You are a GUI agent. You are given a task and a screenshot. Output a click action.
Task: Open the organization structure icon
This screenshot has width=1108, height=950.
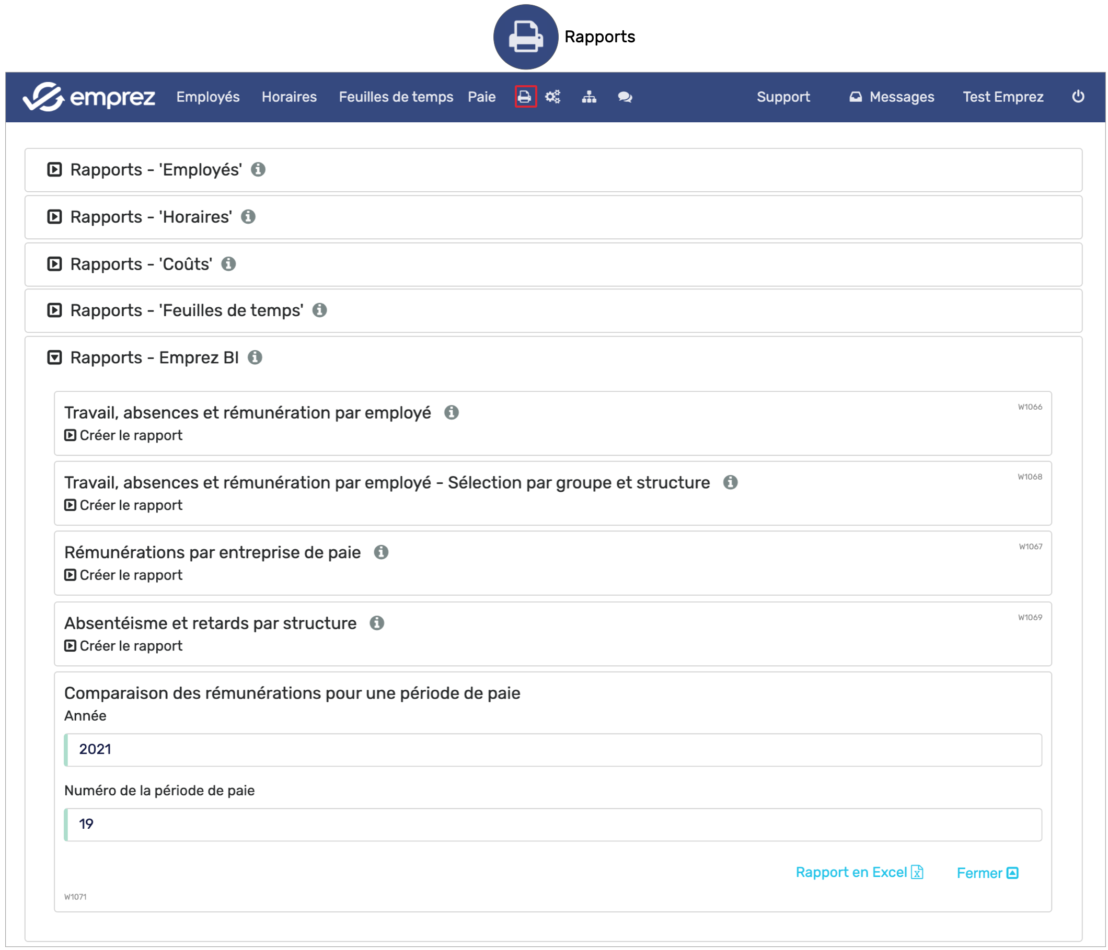[589, 97]
